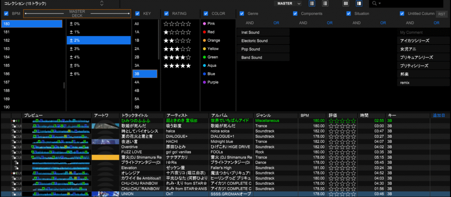Select the CHU-CHU♡RAINBOW track row
Screen dimensions: 451x197
pos(225,189)
